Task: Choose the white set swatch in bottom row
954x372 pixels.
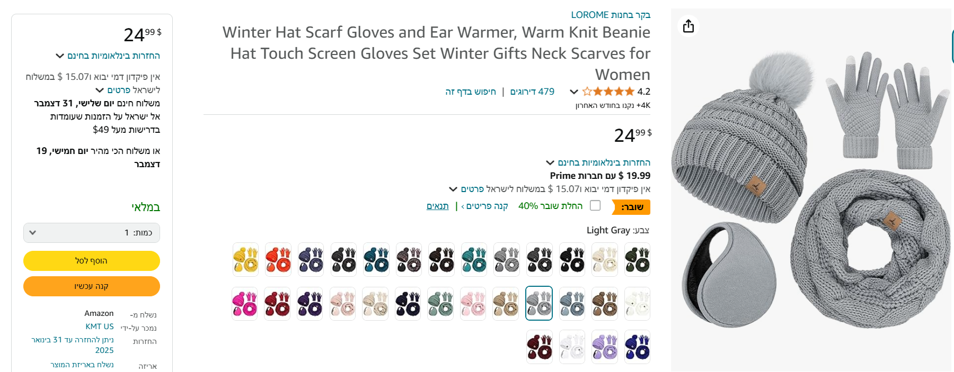Action: tap(572, 347)
